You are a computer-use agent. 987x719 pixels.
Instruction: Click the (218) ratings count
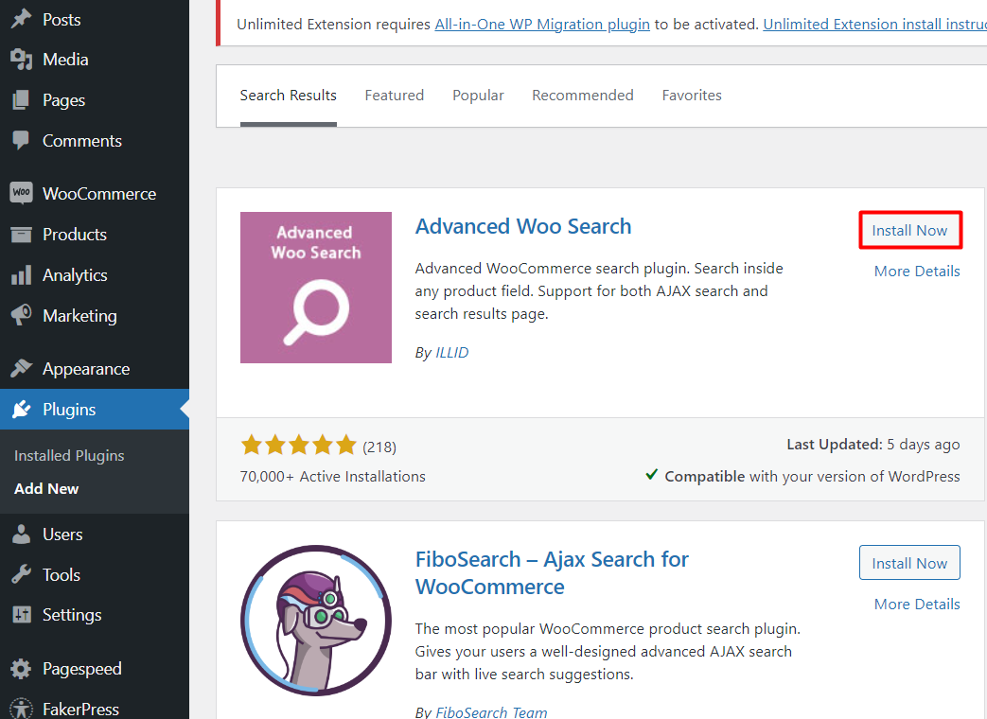click(379, 447)
